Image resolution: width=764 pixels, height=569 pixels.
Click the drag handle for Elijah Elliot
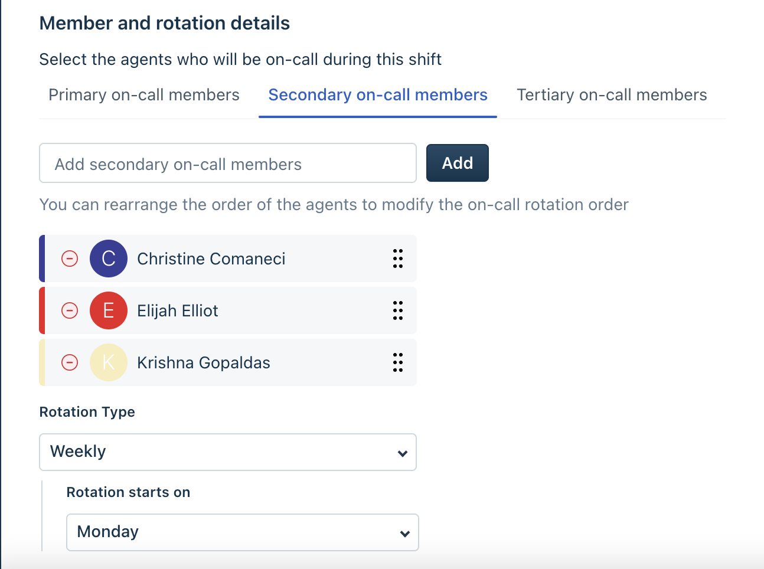coord(398,310)
